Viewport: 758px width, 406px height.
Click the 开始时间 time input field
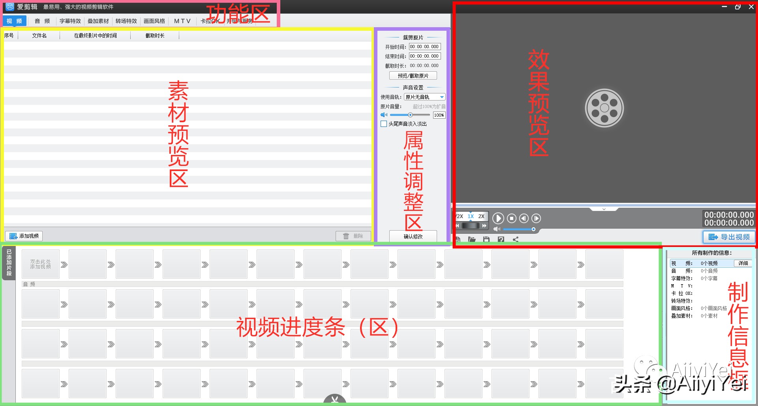(x=424, y=46)
